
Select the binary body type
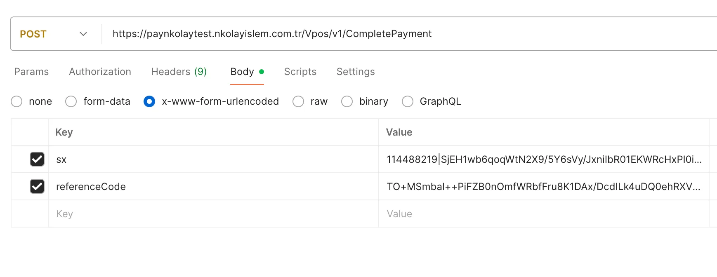[347, 101]
